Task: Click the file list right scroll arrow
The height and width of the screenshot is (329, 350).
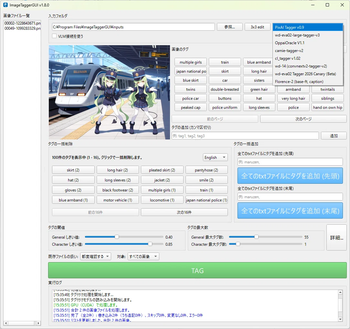Action: pyautogui.click(x=38, y=323)
